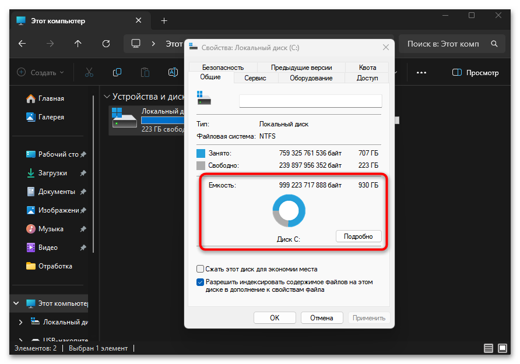Click the Cut scissors icon
This screenshot has height=364, width=520.
tap(89, 73)
